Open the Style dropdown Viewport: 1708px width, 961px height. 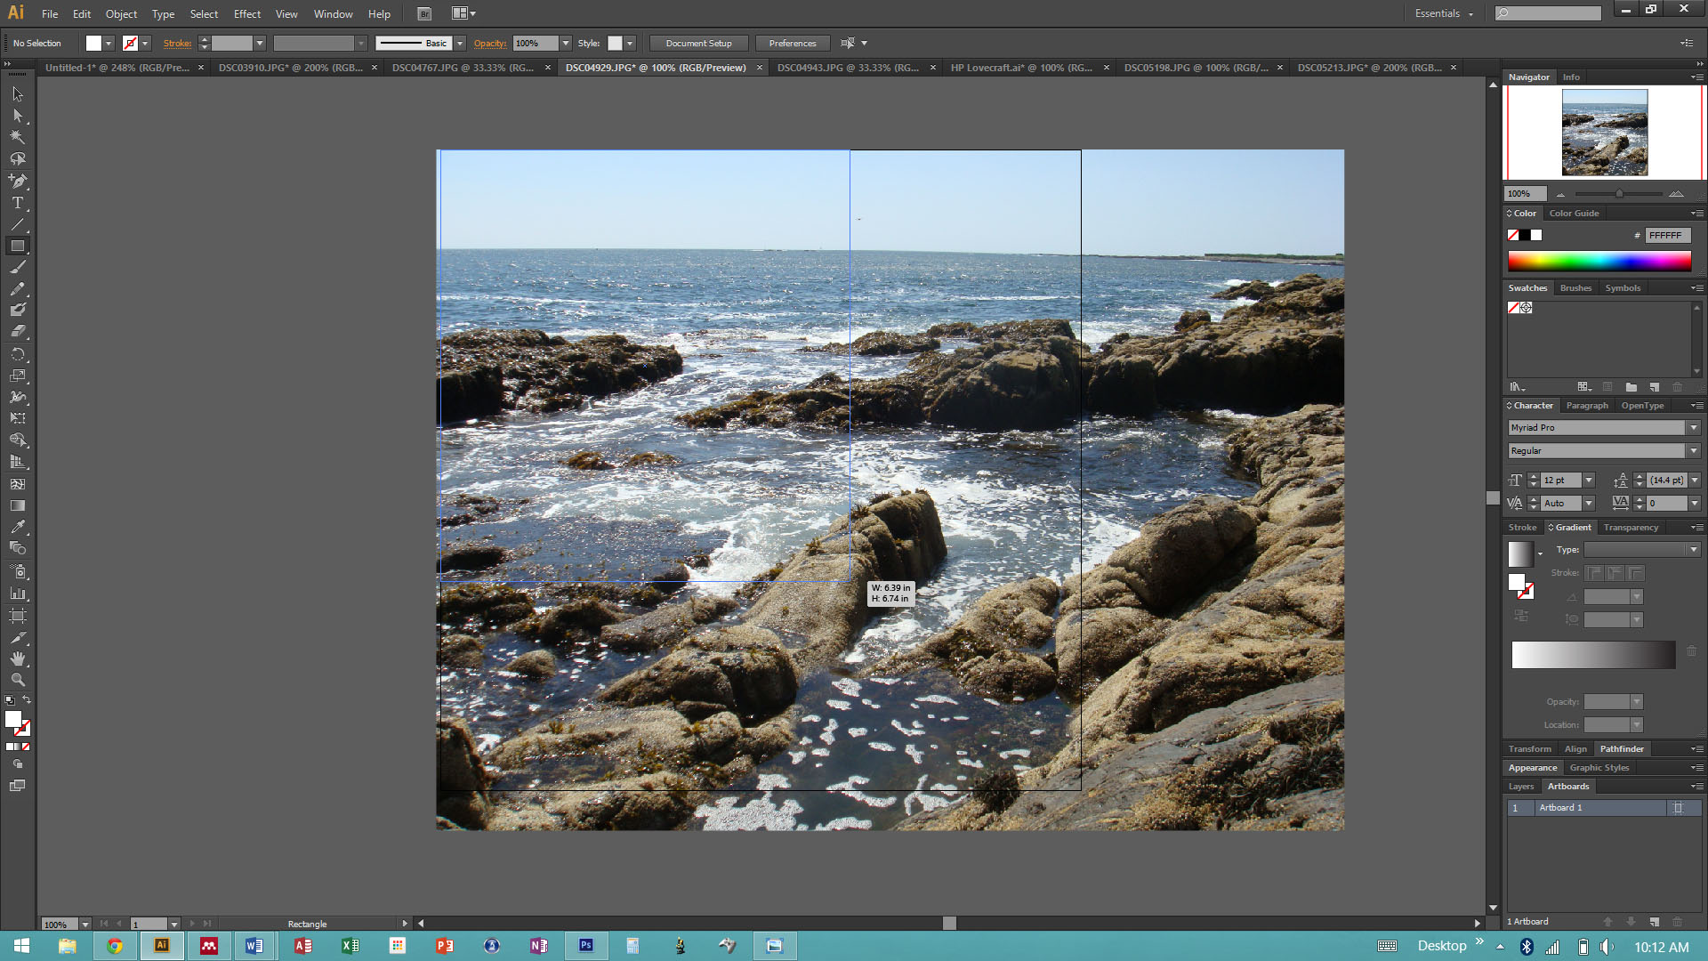(x=630, y=43)
